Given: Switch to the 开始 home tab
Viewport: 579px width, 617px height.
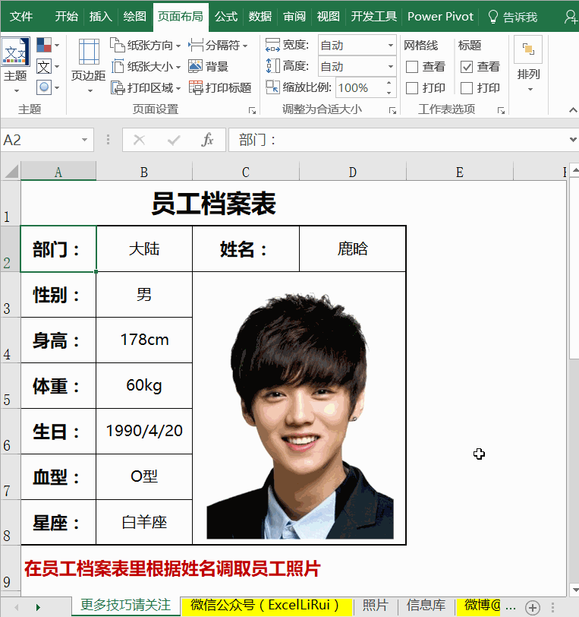Looking at the screenshot, I should [67, 17].
